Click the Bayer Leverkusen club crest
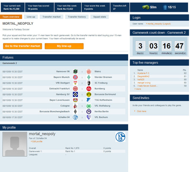190x172 pixels. coord(76,100)
